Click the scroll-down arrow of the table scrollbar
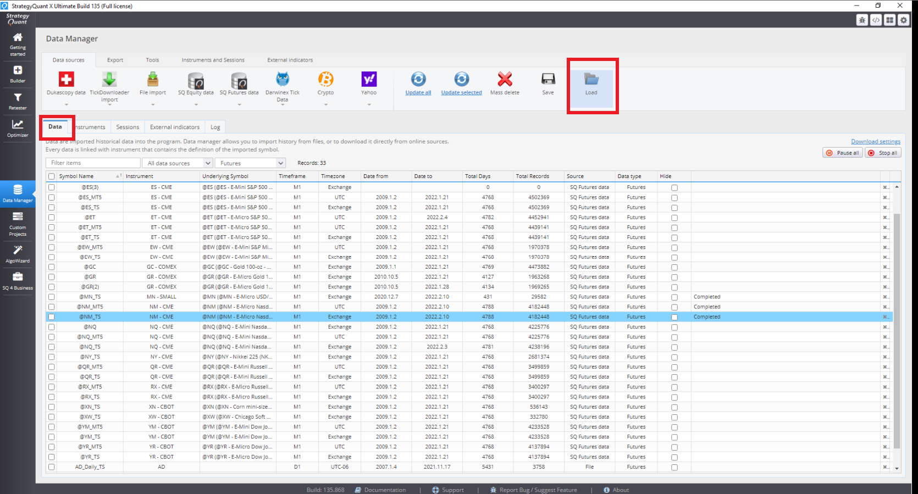The height and width of the screenshot is (494, 918). pos(897,468)
